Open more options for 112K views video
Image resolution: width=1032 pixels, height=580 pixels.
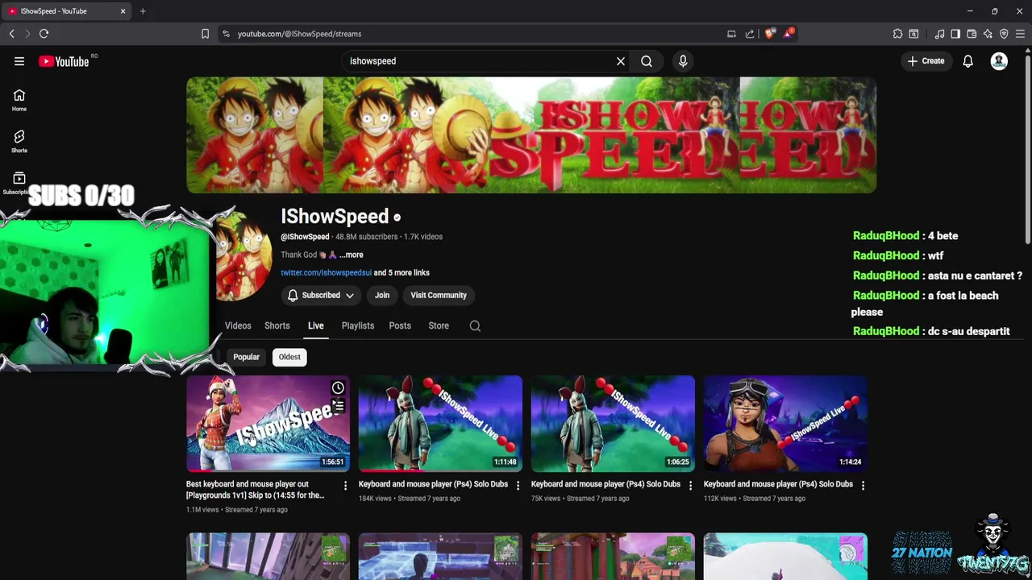tap(863, 485)
